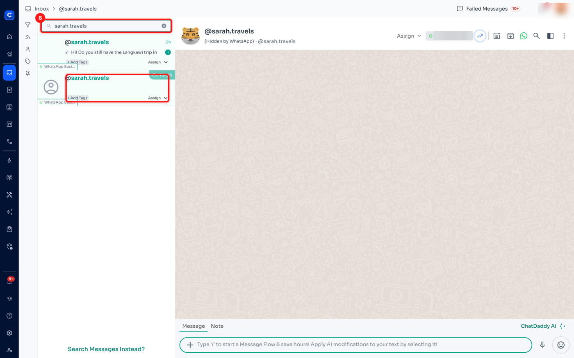This screenshot has width=574, height=358.
Task: Open the emoji picker smiley button
Action: pyautogui.click(x=561, y=345)
